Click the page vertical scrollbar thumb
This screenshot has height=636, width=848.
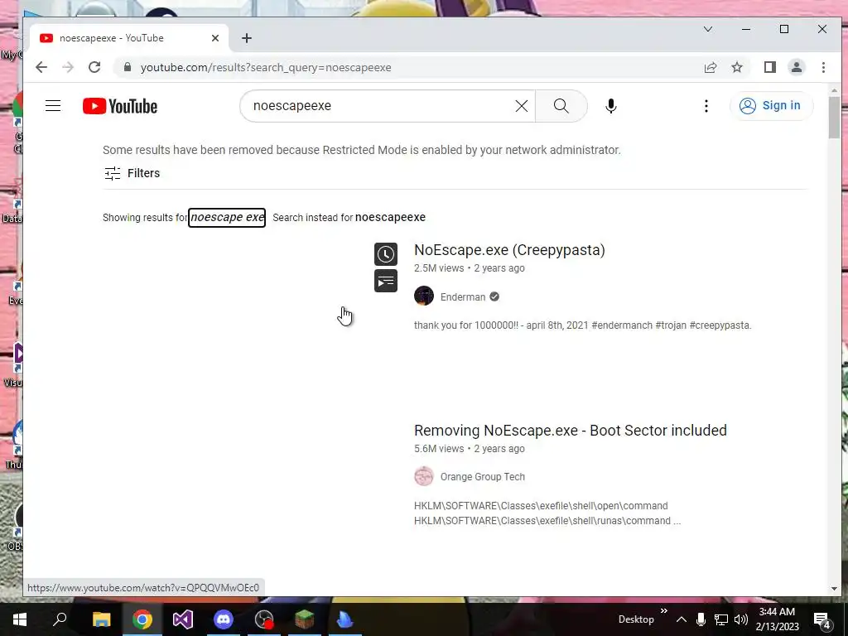pos(834,117)
